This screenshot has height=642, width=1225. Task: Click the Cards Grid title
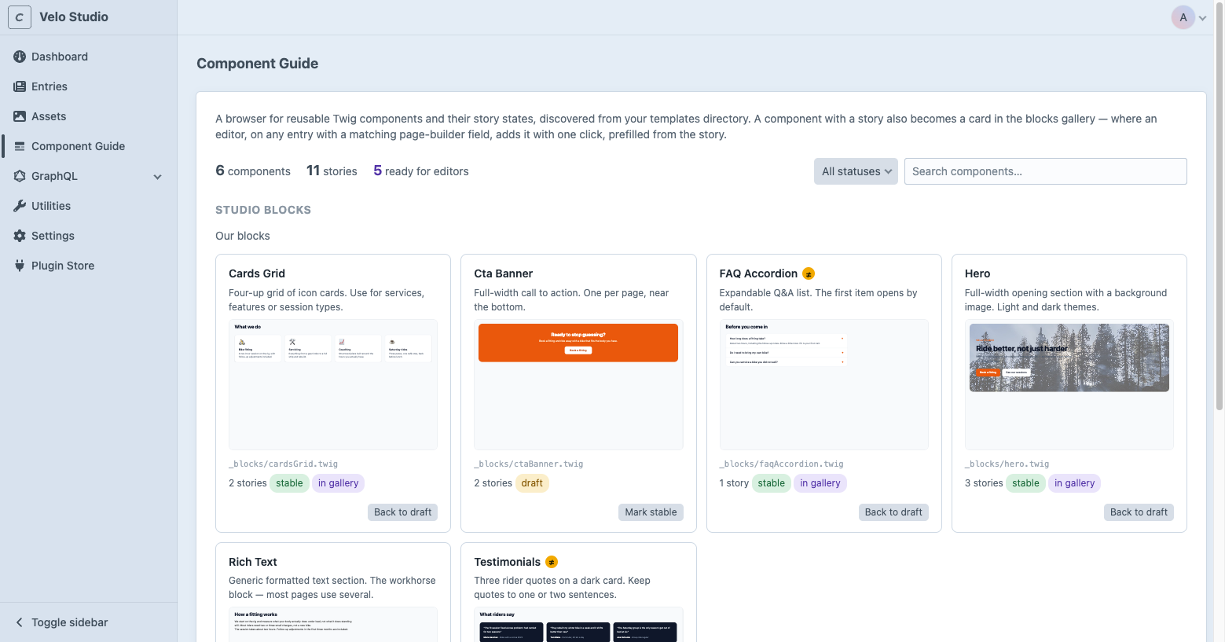pyautogui.click(x=257, y=273)
